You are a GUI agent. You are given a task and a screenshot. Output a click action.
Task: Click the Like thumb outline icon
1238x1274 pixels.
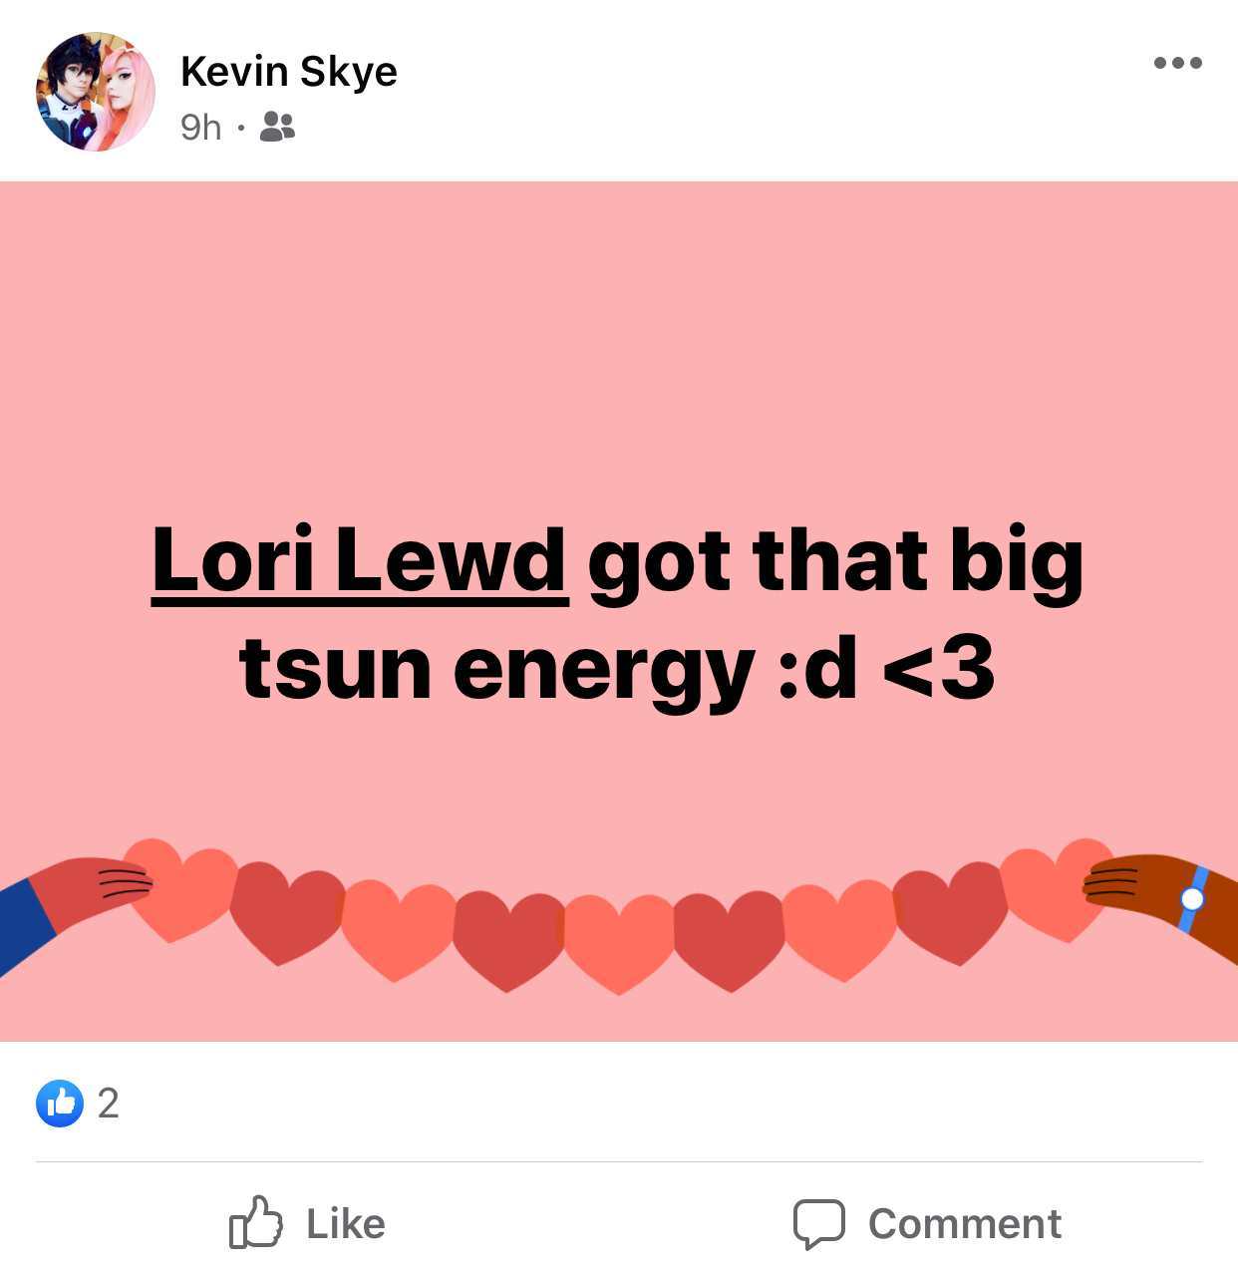pos(256,1222)
